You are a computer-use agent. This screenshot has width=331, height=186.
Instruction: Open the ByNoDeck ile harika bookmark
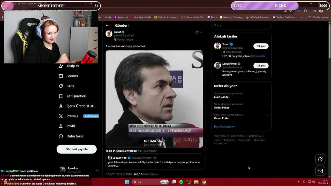(x=258, y=17)
